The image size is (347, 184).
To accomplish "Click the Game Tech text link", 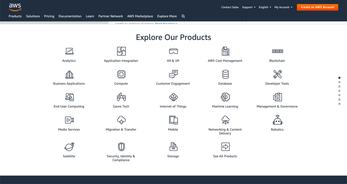I will (x=121, y=107).
